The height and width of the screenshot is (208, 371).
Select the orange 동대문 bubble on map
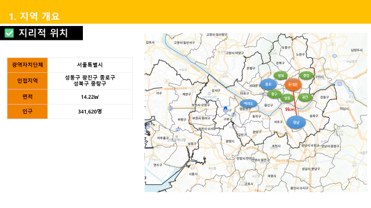coord(293,85)
